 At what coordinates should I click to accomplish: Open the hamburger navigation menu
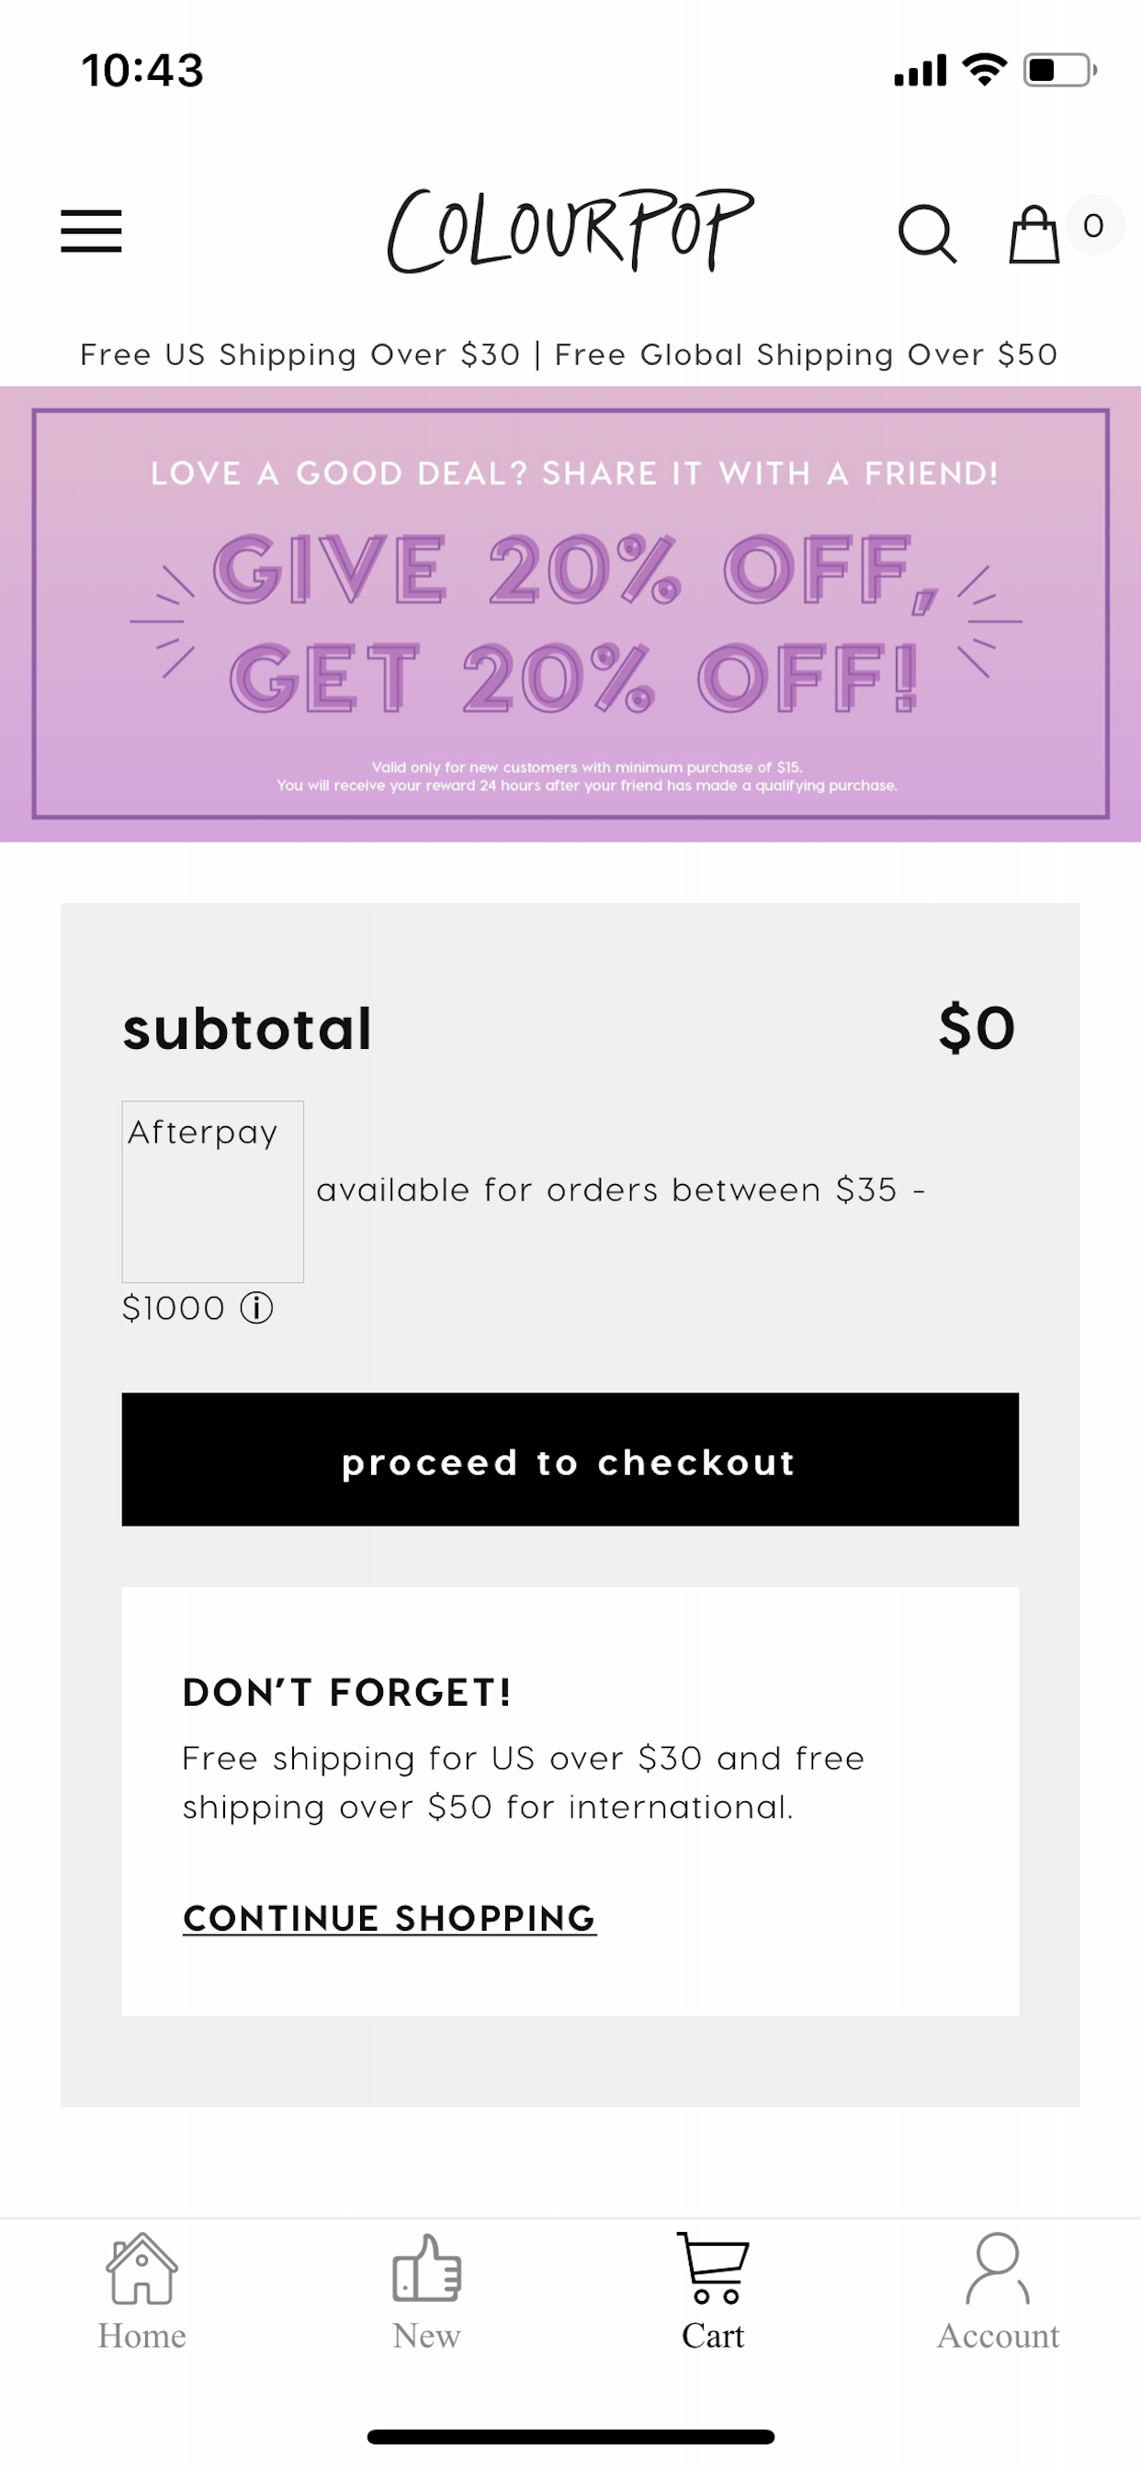[91, 231]
